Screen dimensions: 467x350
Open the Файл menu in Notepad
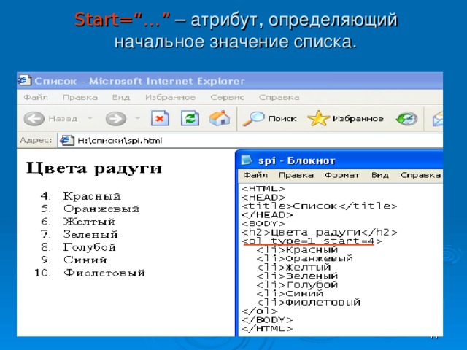(x=255, y=175)
